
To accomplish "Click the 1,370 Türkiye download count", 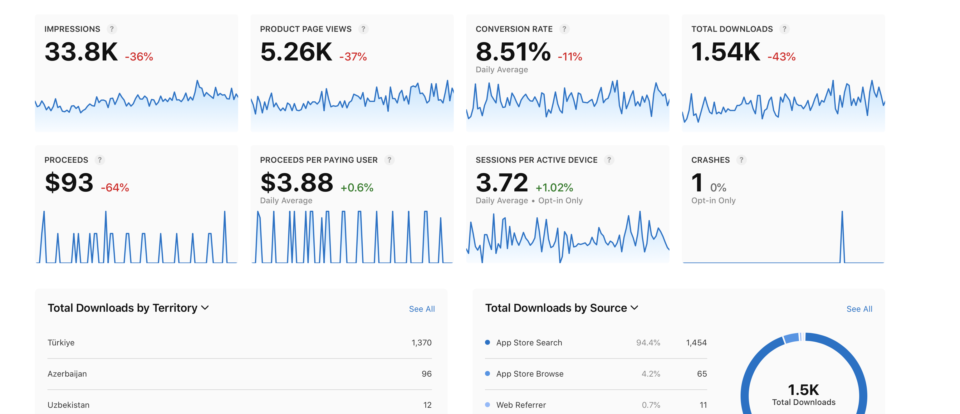I will coord(422,343).
